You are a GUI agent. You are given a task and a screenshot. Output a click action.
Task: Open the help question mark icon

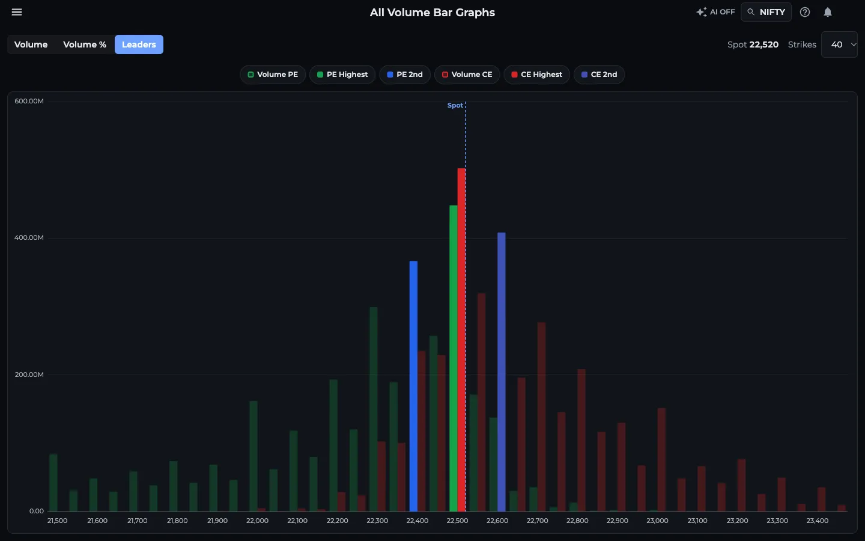[x=805, y=12]
